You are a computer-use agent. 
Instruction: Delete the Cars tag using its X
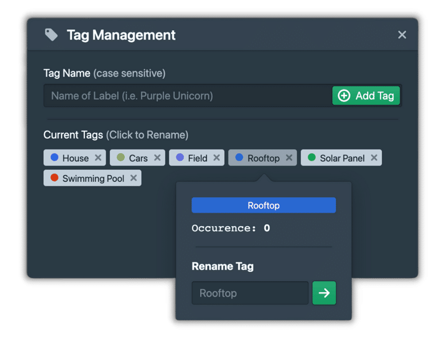[157, 158]
